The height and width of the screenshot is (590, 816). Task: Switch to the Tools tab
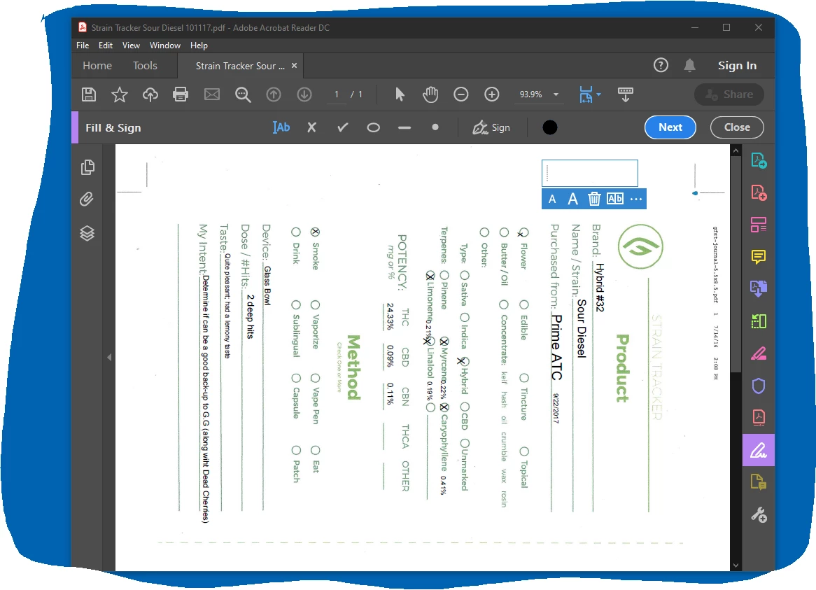[x=145, y=66]
